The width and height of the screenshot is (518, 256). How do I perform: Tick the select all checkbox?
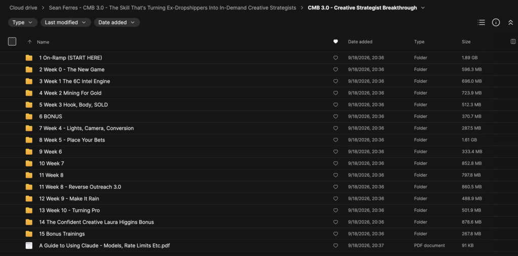pos(12,41)
